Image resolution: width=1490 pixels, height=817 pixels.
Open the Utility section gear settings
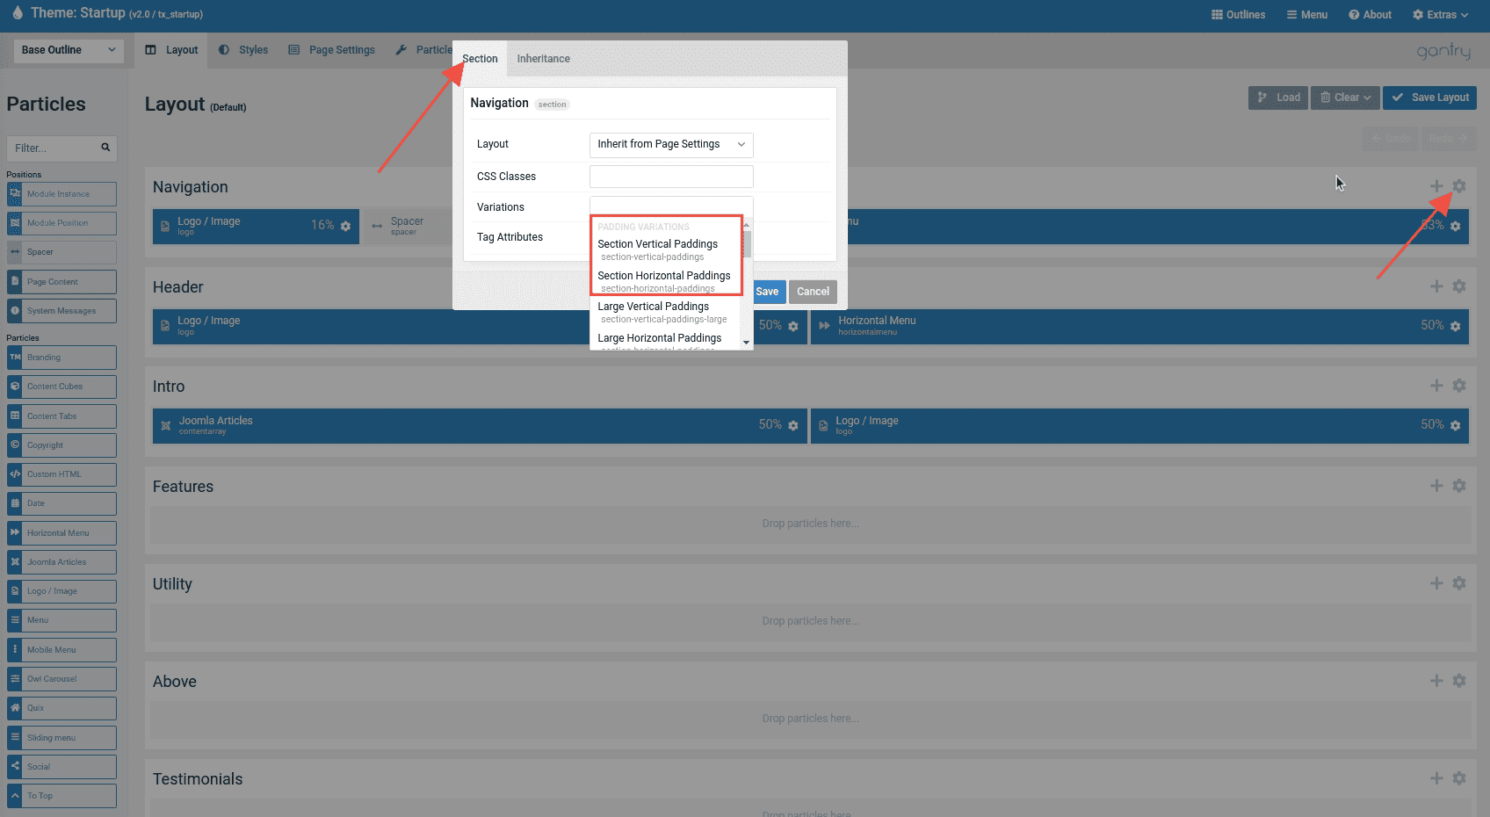[1458, 583]
